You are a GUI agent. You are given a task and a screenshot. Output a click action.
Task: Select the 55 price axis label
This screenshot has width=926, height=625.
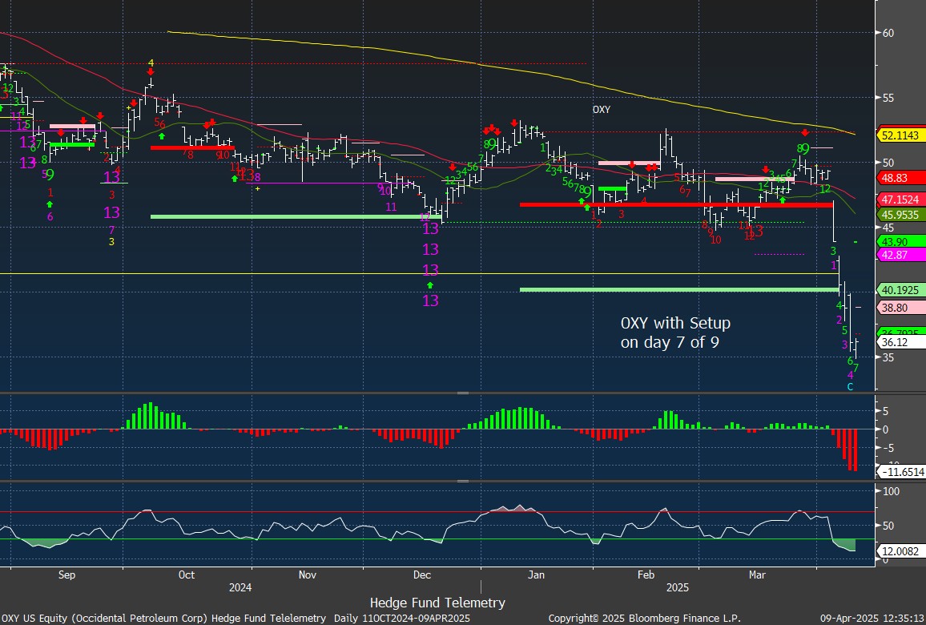click(888, 98)
